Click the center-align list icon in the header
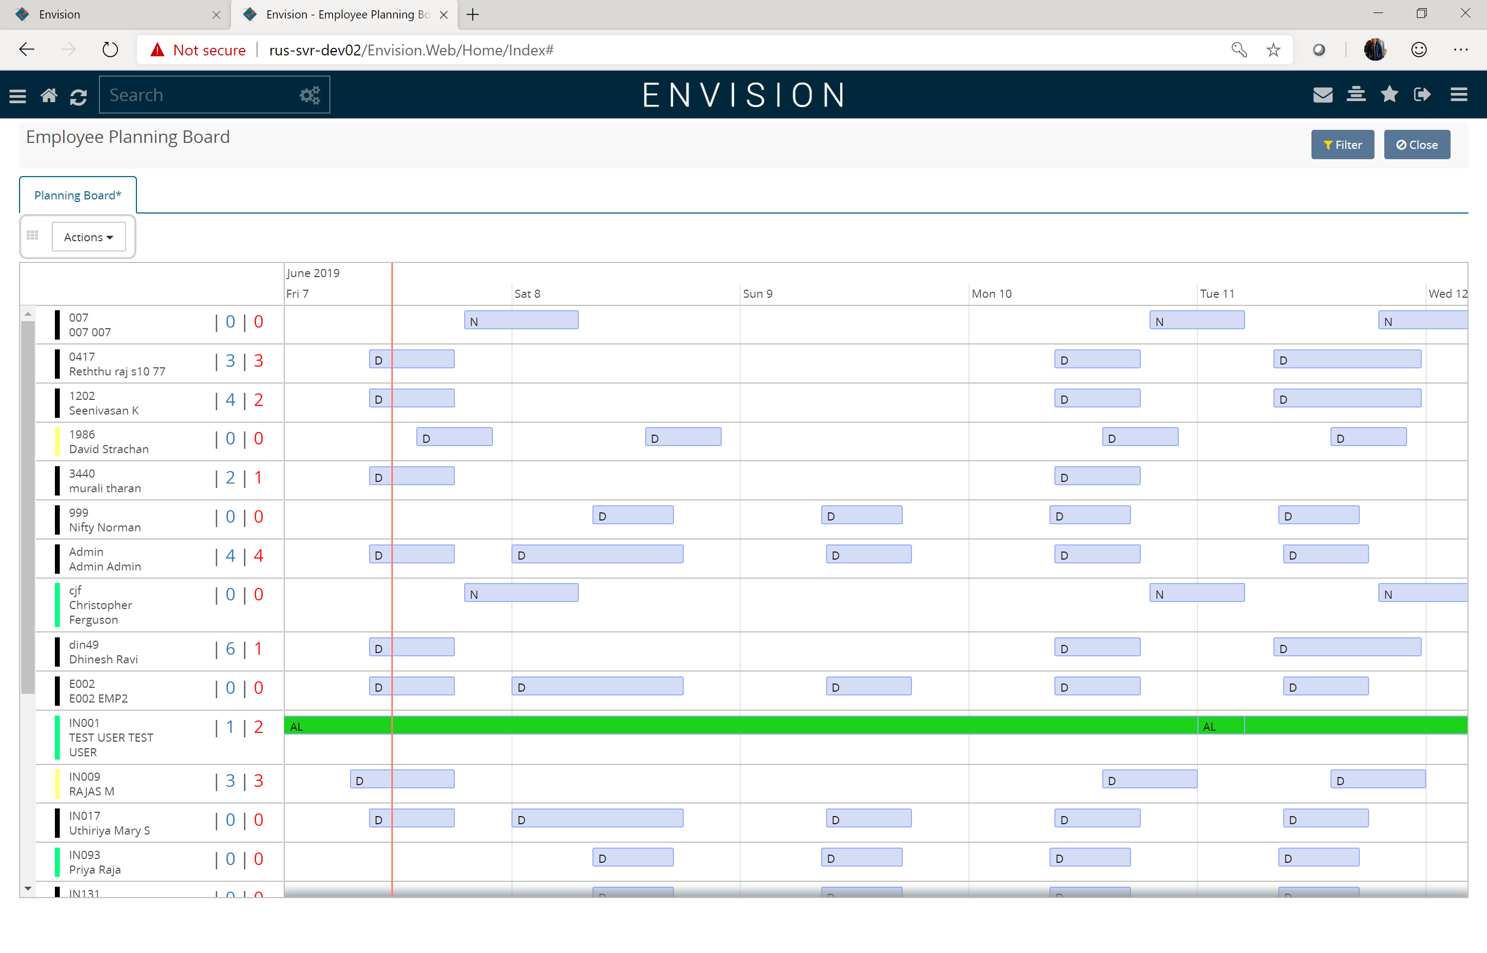 pyautogui.click(x=1357, y=95)
